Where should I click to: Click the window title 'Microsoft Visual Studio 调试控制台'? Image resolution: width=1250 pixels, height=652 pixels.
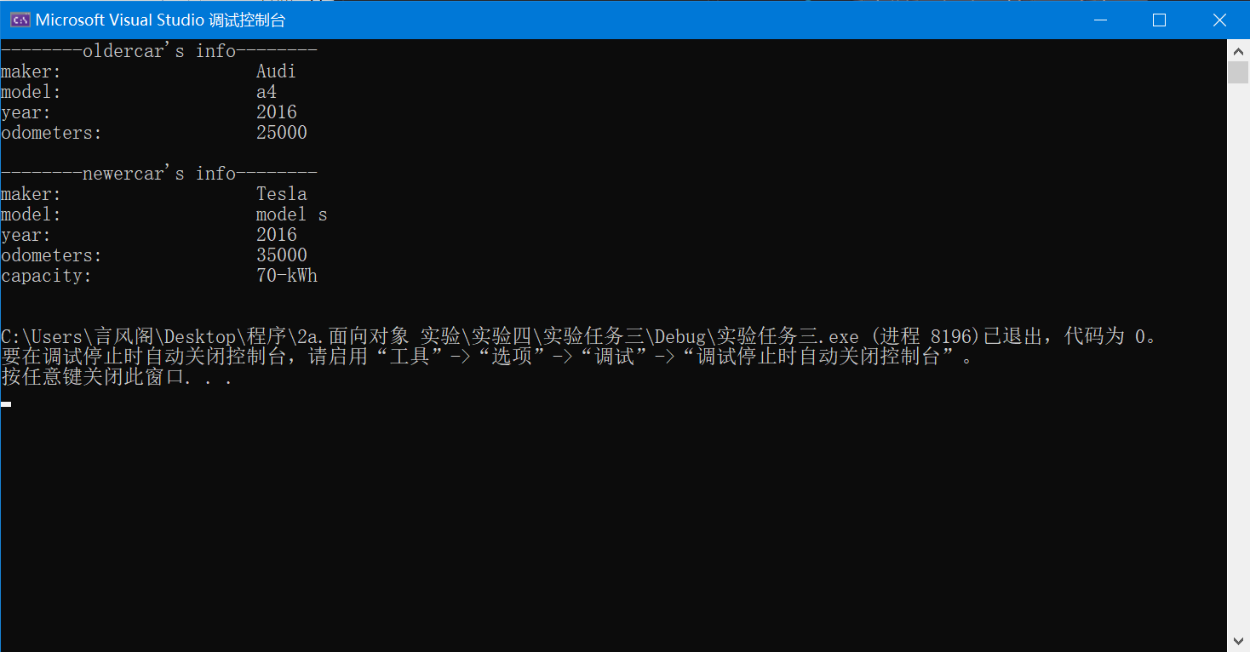pos(161,20)
